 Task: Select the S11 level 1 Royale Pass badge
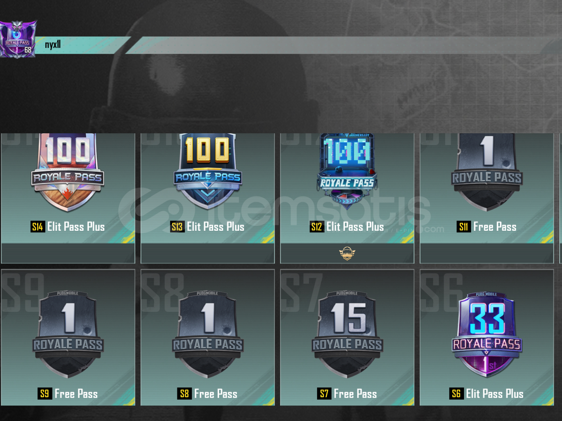[x=487, y=172]
